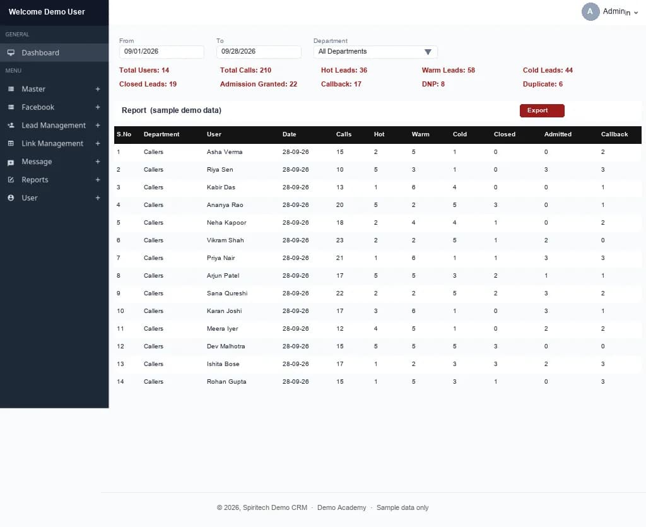
Task: Click the To date field
Action: (x=259, y=52)
